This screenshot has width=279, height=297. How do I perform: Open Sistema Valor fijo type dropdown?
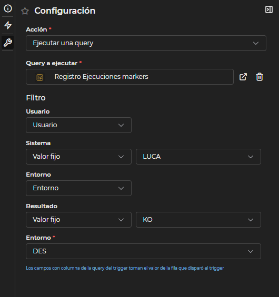click(x=78, y=157)
